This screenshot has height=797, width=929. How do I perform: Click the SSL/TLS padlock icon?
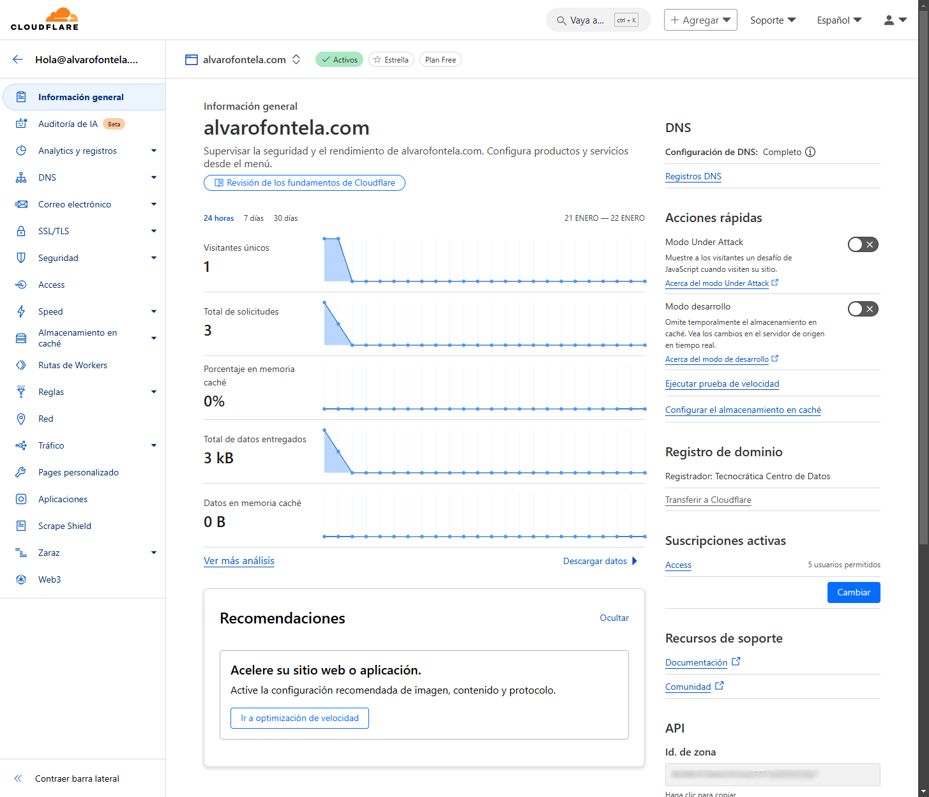coord(21,231)
